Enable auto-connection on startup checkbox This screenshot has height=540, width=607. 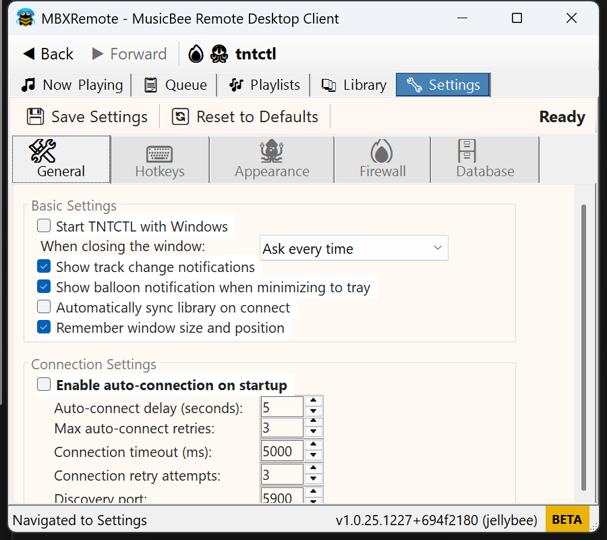pyautogui.click(x=44, y=385)
